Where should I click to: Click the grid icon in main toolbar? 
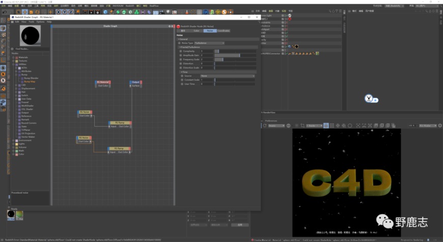click(199, 12)
